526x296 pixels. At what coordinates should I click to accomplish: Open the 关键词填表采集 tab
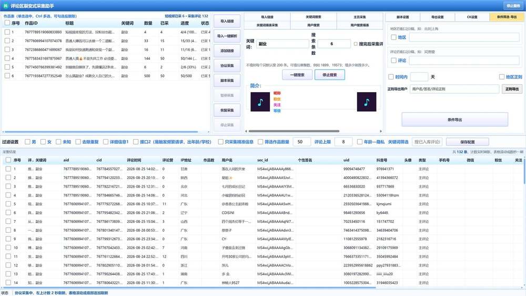pyautogui.click(x=267, y=25)
